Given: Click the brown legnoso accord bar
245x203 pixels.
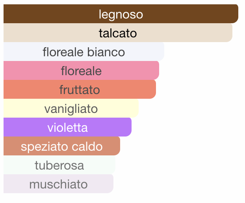Looking at the screenshot, I should 121,14.
